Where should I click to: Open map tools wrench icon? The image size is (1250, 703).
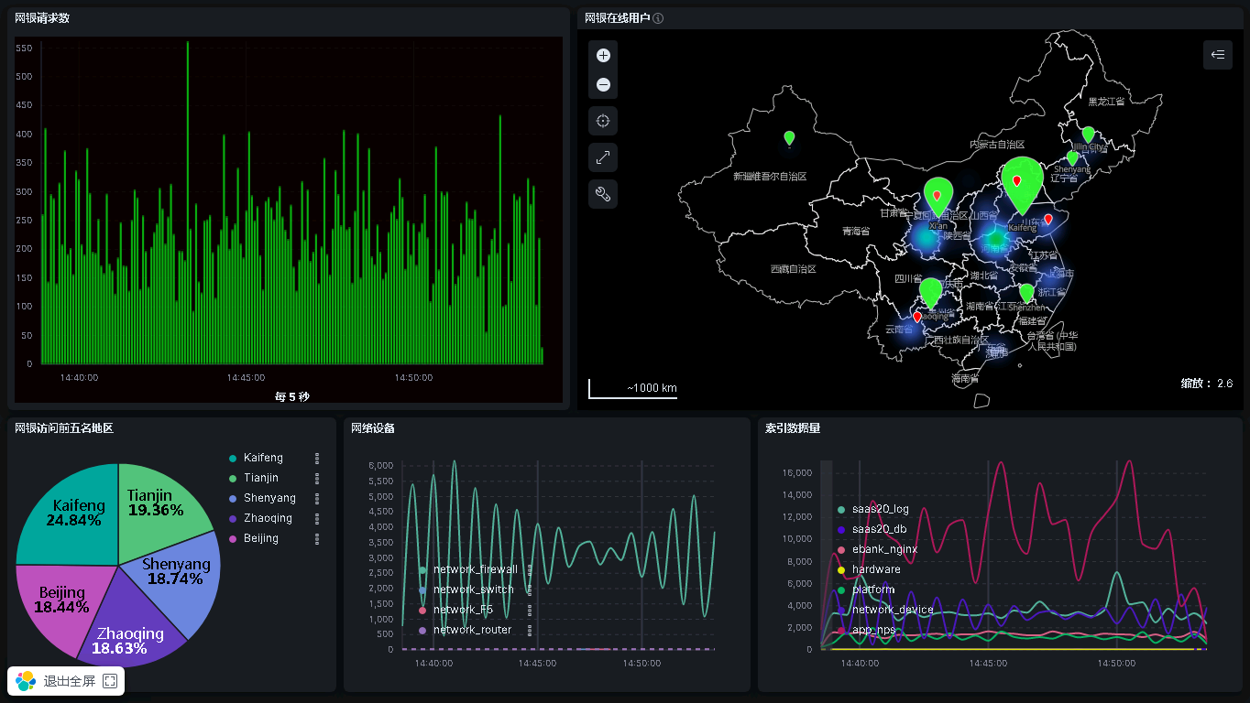603,194
